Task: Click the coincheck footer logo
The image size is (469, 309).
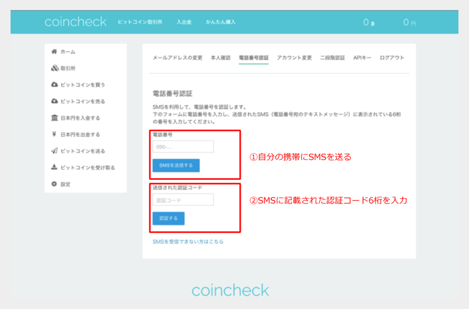Action: click(230, 290)
